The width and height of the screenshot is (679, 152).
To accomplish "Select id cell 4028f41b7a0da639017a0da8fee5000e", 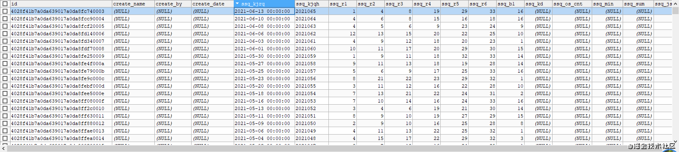I will [61, 93].
